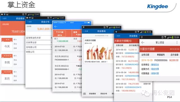
Task: Tap the 大额支付提醒 card image
Action: point(99,52)
